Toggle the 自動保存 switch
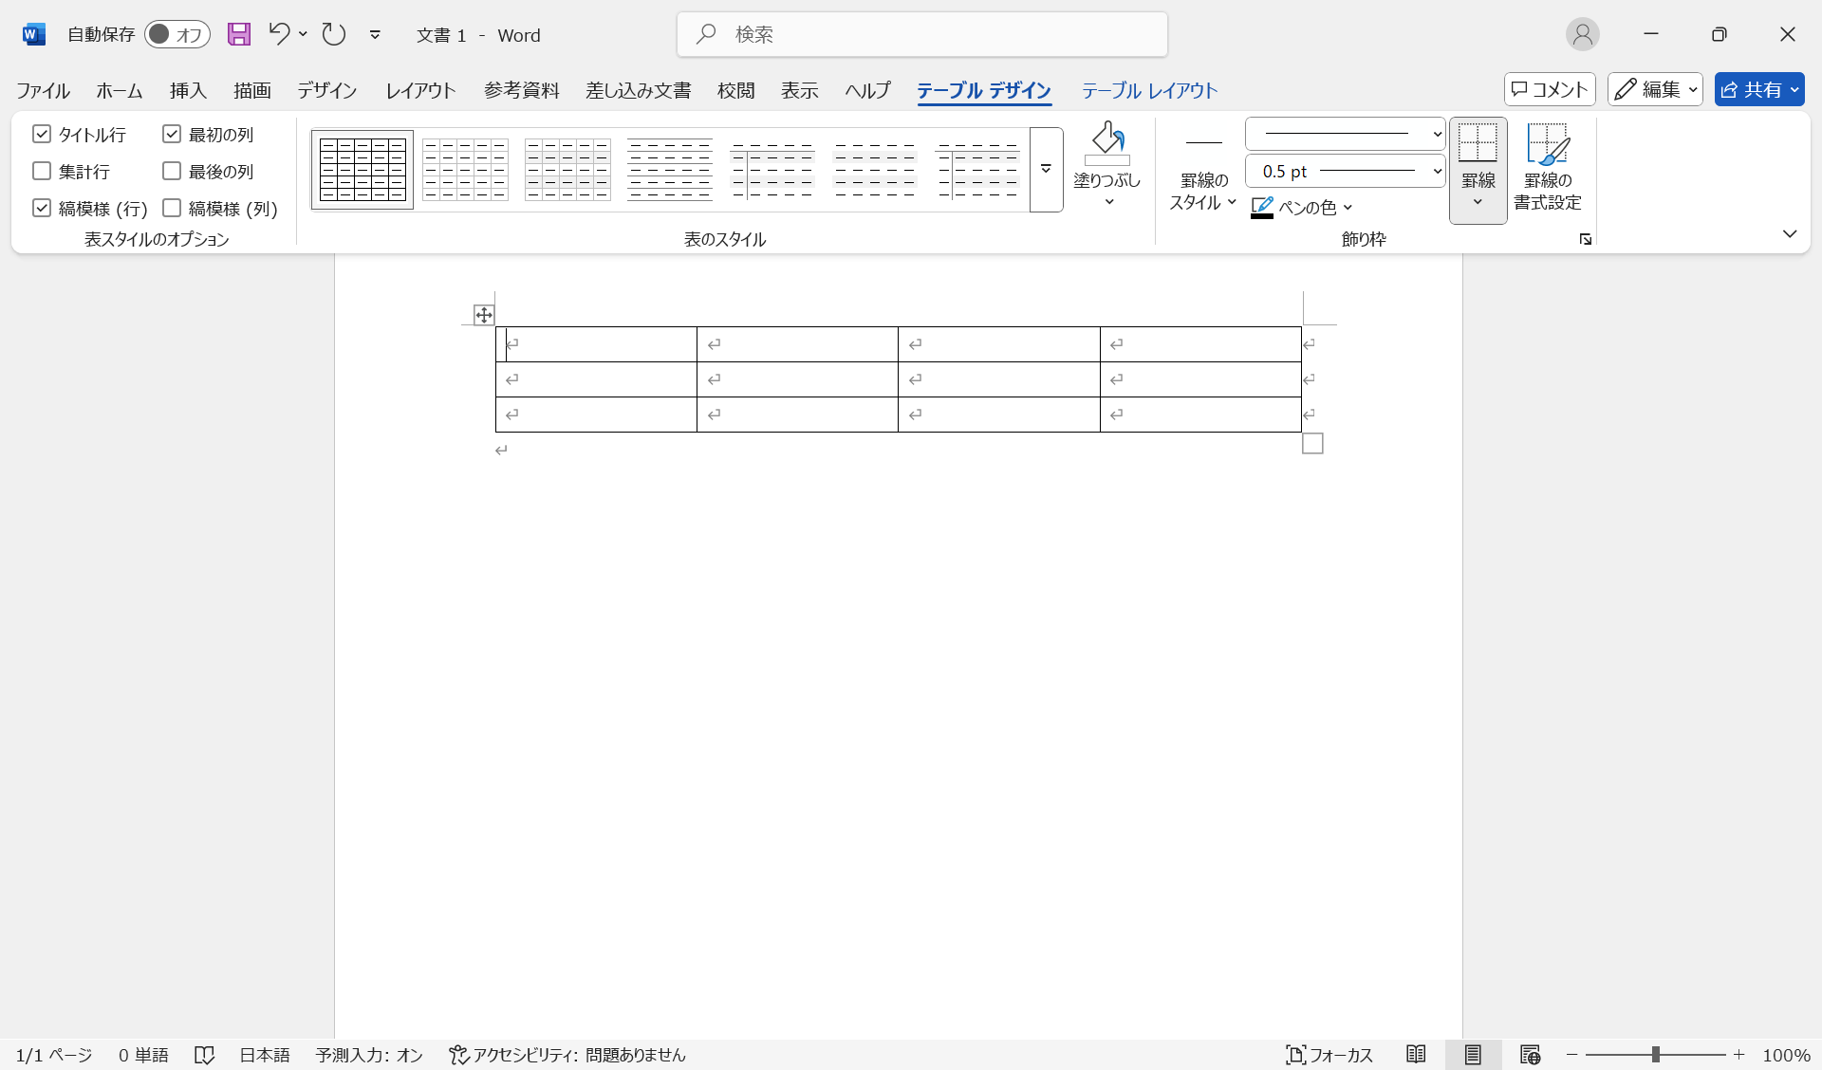 click(177, 35)
